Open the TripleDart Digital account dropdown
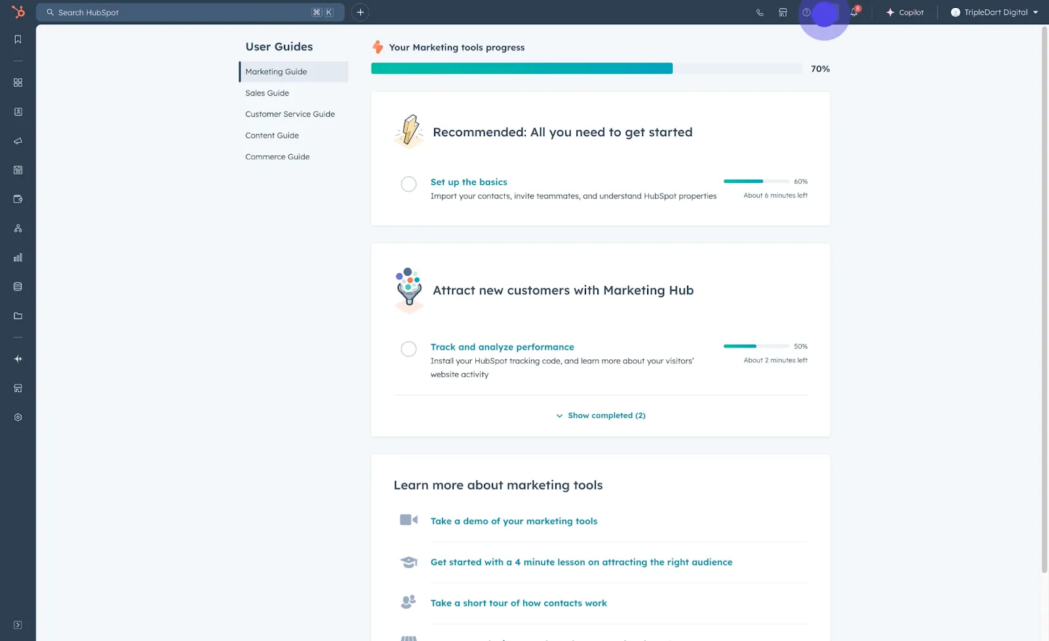The image size is (1049, 641). 994,12
